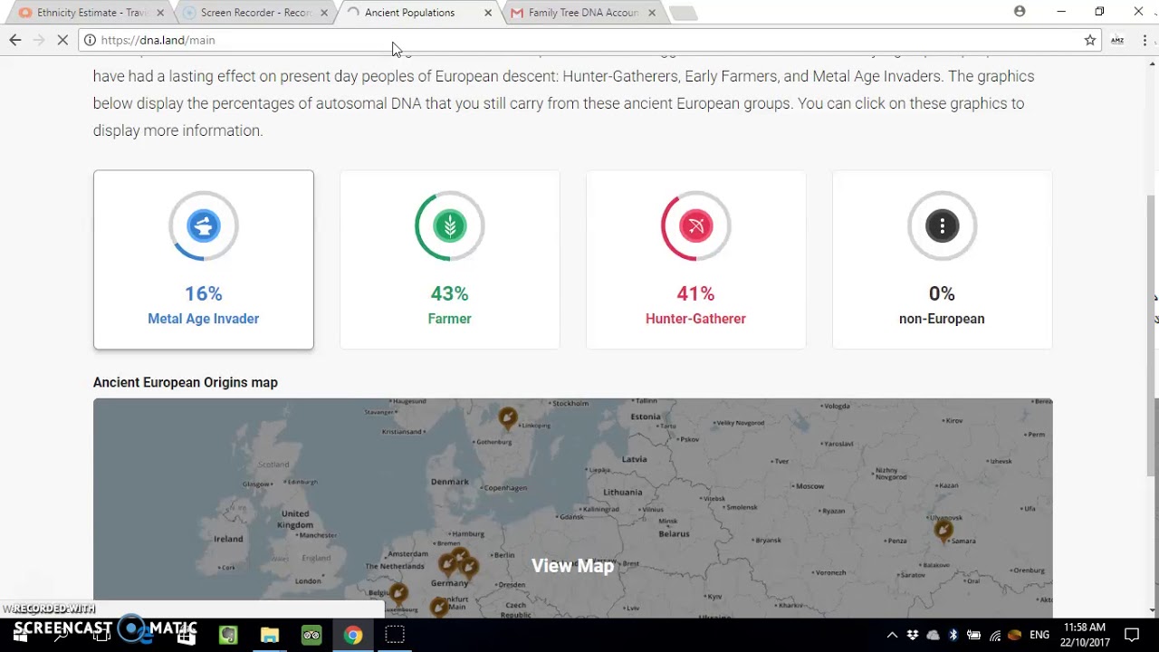Open File Explorer from the taskbar
1159x652 pixels.
click(270, 635)
